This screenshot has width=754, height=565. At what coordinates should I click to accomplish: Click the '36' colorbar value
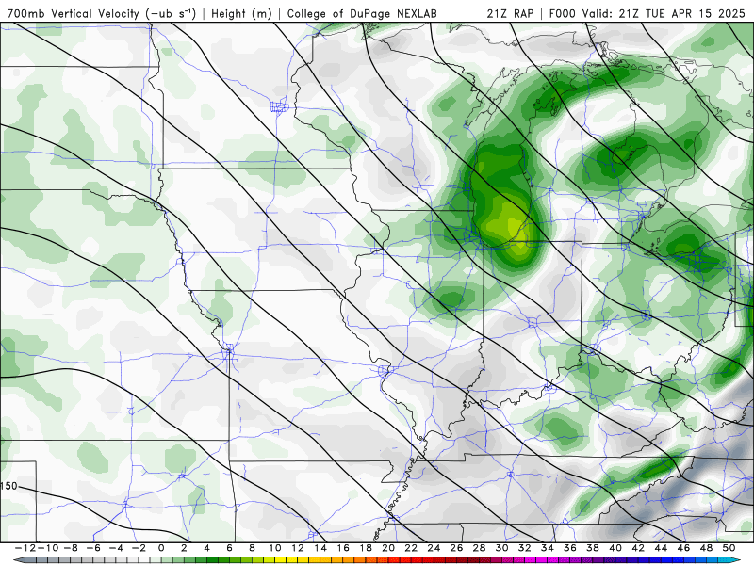click(x=570, y=548)
